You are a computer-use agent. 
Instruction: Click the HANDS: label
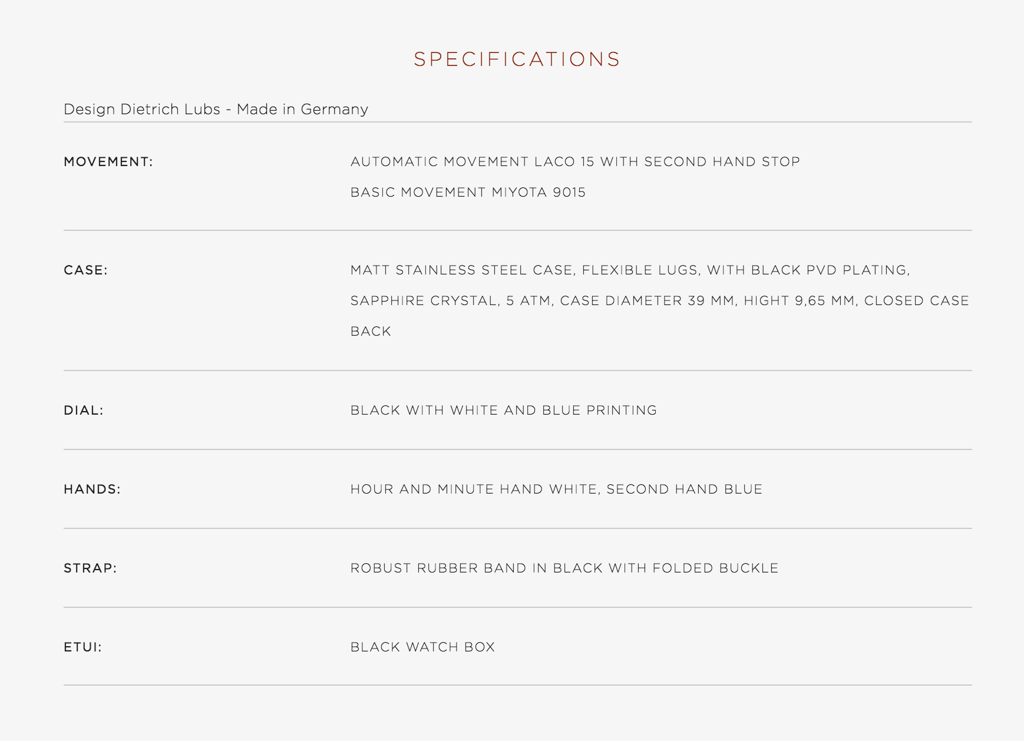pos(92,489)
